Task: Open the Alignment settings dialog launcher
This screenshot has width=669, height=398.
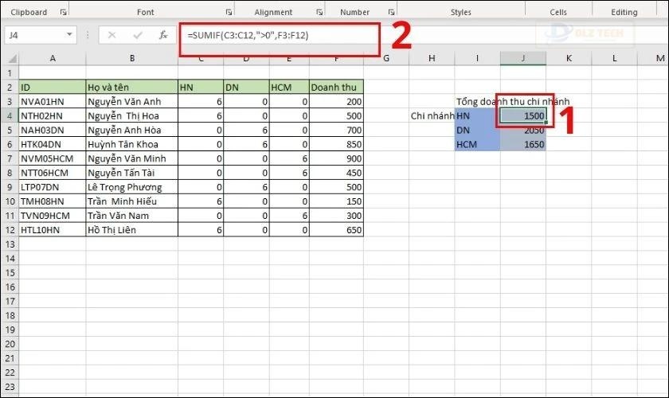Action: click(x=320, y=13)
